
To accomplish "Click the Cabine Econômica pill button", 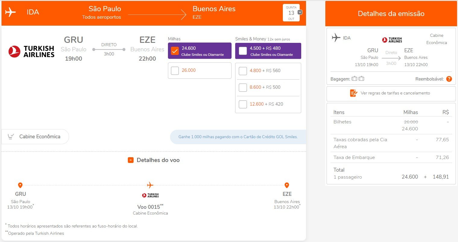I will [x=35, y=137].
